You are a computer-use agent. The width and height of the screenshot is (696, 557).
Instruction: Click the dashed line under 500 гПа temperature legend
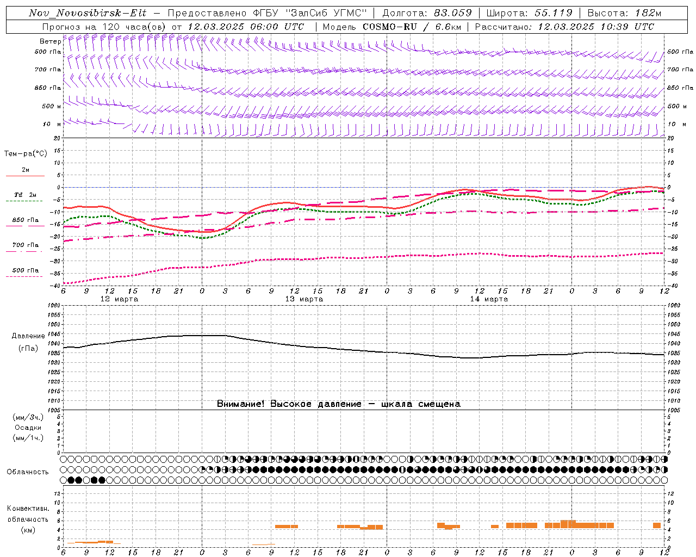[x=24, y=276]
